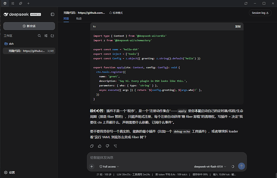This screenshot has width=277, height=178.
Task: Click the 'ts' language label
Action: coord(94,27)
